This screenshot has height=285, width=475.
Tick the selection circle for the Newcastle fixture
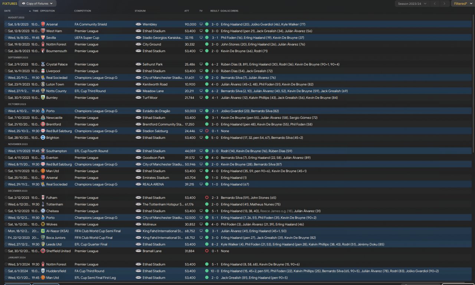coord(6,118)
